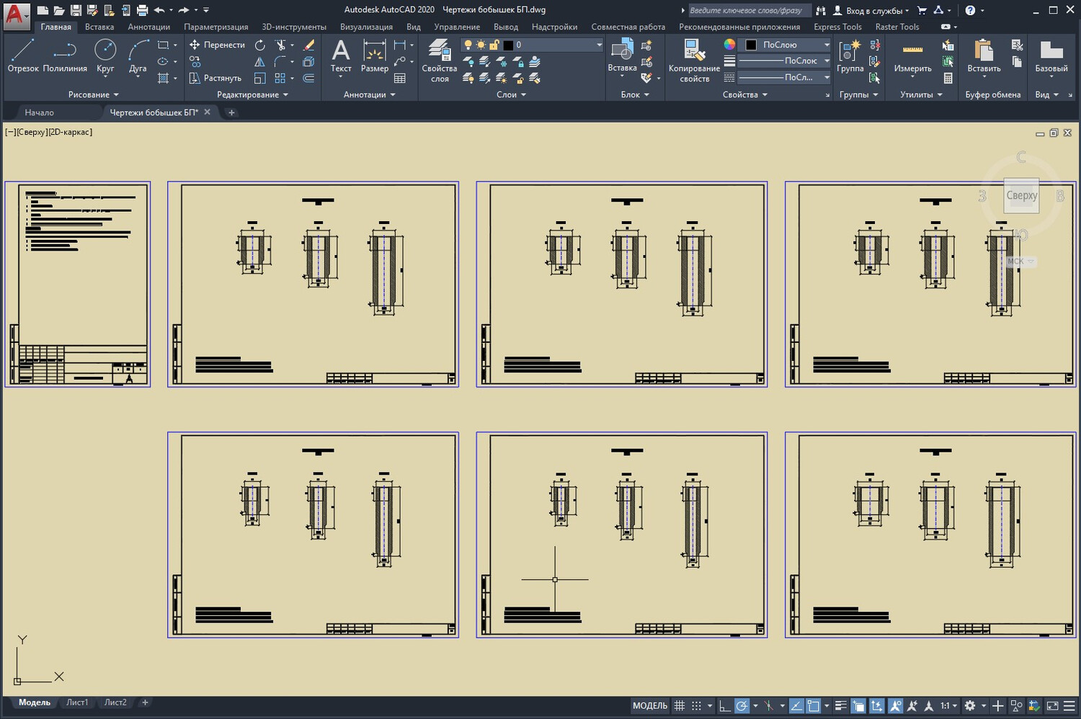This screenshot has width=1081, height=719.
Task: Click the Перенести move button
Action: click(x=217, y=45)
